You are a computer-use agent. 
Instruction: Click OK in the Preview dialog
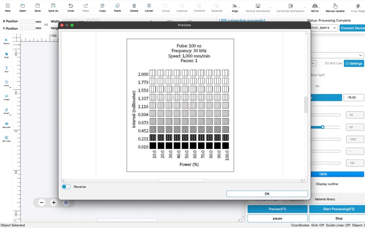click(267, 193)
